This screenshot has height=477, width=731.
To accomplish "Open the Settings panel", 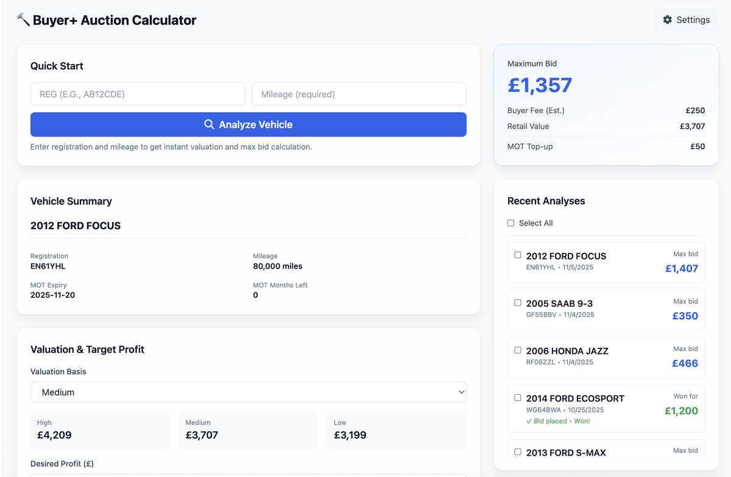I will 686,19.
